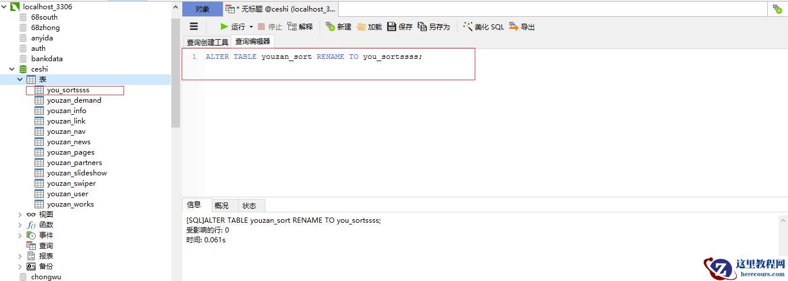Screen dimensions: 788x281
Task: Click the 报表 report icon in tree
Action: coord(31,256)
